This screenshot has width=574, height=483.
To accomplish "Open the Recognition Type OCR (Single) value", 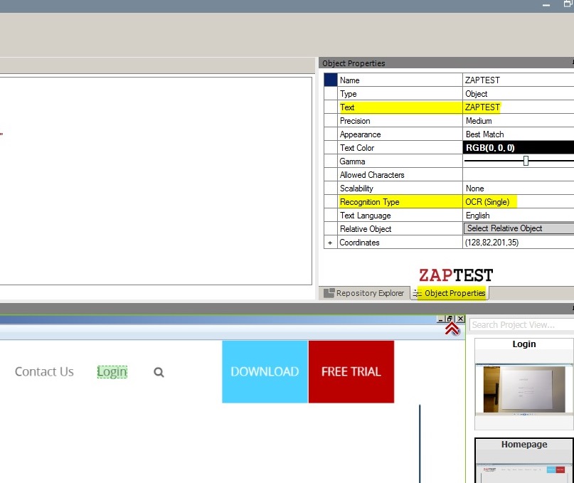I will click(518, 202).
